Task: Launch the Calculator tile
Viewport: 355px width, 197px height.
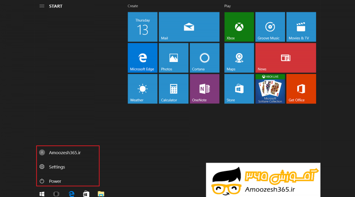Action: pos(174,89)
